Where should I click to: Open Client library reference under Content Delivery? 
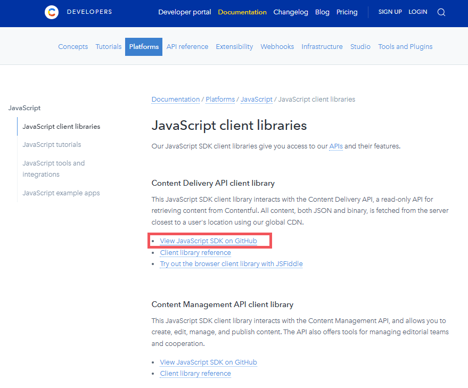click(x=195, y=252)
